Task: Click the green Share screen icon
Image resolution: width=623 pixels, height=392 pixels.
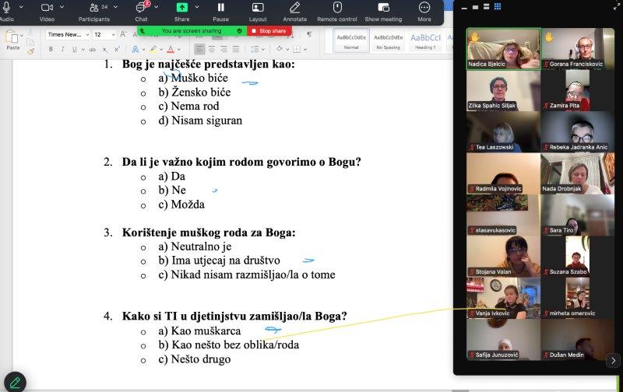Action: (181, 8)
